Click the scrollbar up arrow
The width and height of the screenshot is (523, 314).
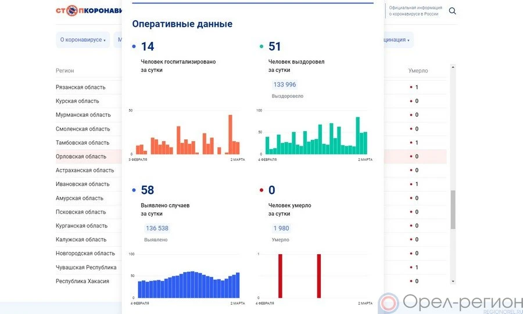click(453, 67)
